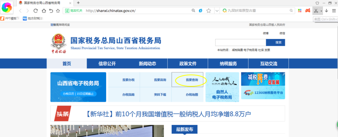Screen dimensions: 338x137
Task: Click the tax emblem logo
Action: coord(59,43)
